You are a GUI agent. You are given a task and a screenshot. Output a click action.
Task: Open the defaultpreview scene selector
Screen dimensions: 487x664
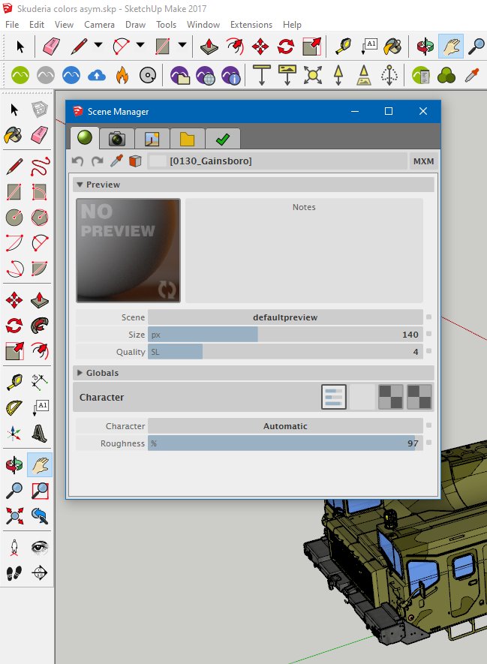tap(285, 317)
